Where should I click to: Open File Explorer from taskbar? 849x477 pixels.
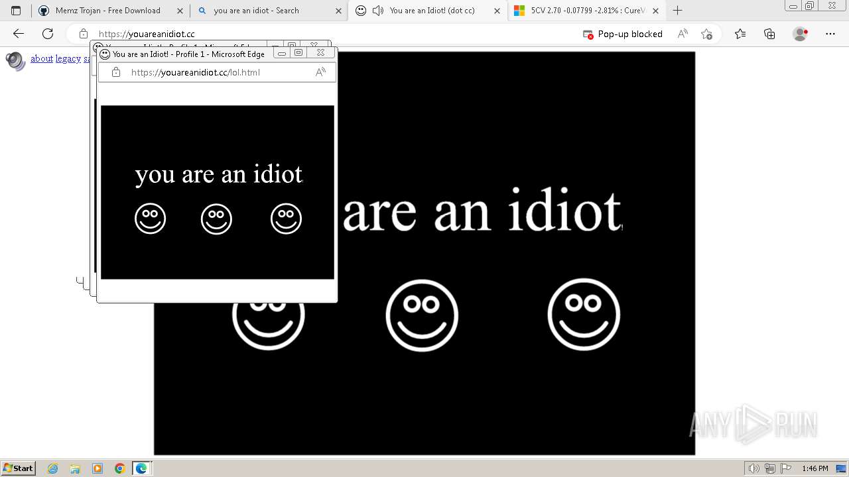tap(75, 468)
